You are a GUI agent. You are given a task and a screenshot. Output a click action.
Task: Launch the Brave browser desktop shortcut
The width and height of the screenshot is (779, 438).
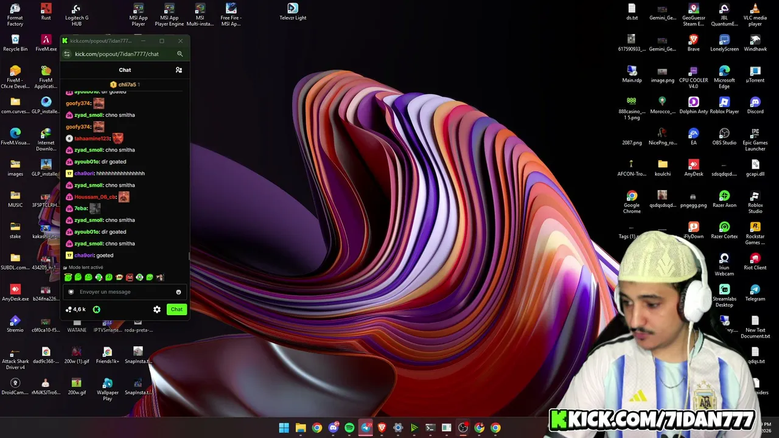point(693,43)
